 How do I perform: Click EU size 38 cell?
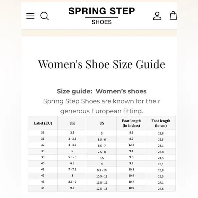click(x=43, y=151)
